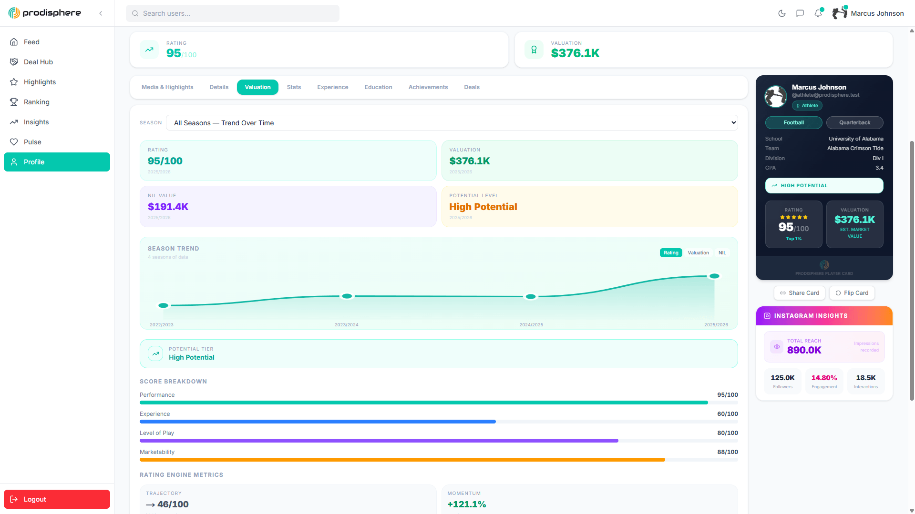This screenshot has width=915, height=514.
Task: Open Pulse heart icon in sidebar
Action: [14, 142]
